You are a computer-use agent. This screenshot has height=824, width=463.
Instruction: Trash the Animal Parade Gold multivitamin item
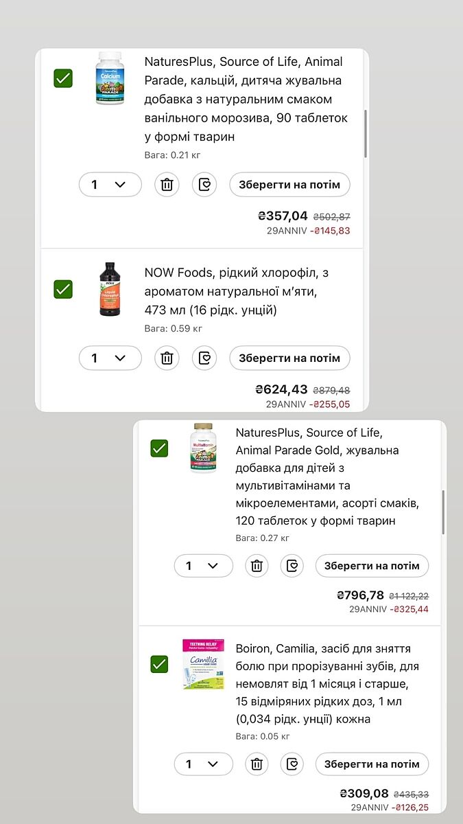[x=257, y=566]
